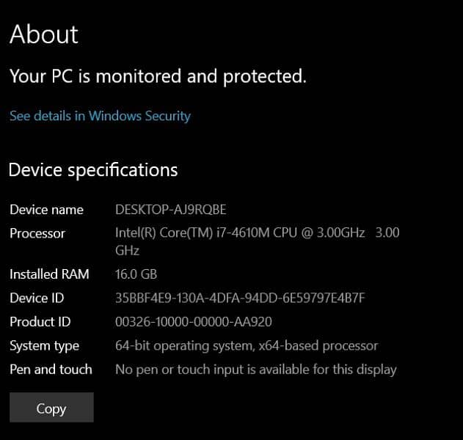Click the Pen and touch label
This screenshot has height=440, width=463.
[x=51, y=370]
